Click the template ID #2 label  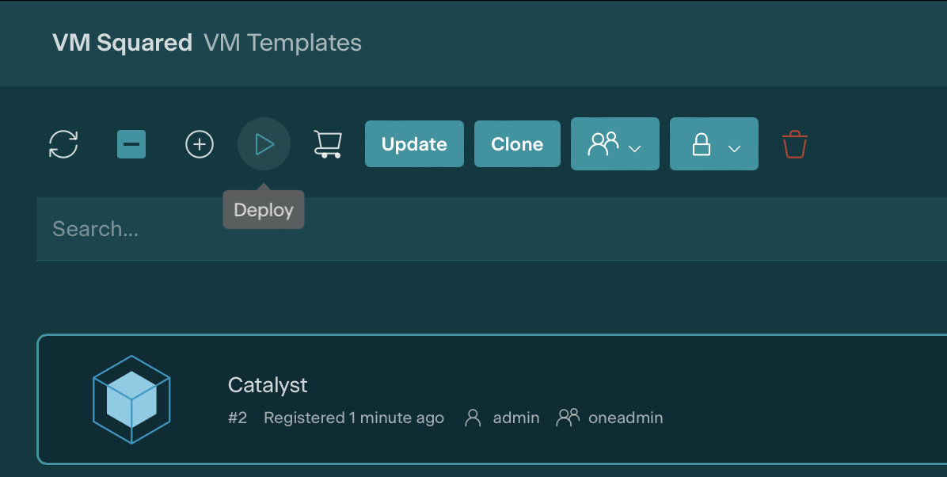point(238,418)
